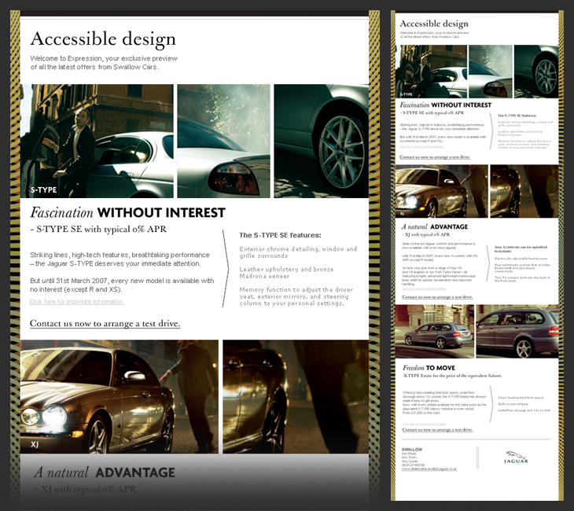Select the large S-TYPE taillight image
Screen dimensions: 574x511
pos(223,141)
